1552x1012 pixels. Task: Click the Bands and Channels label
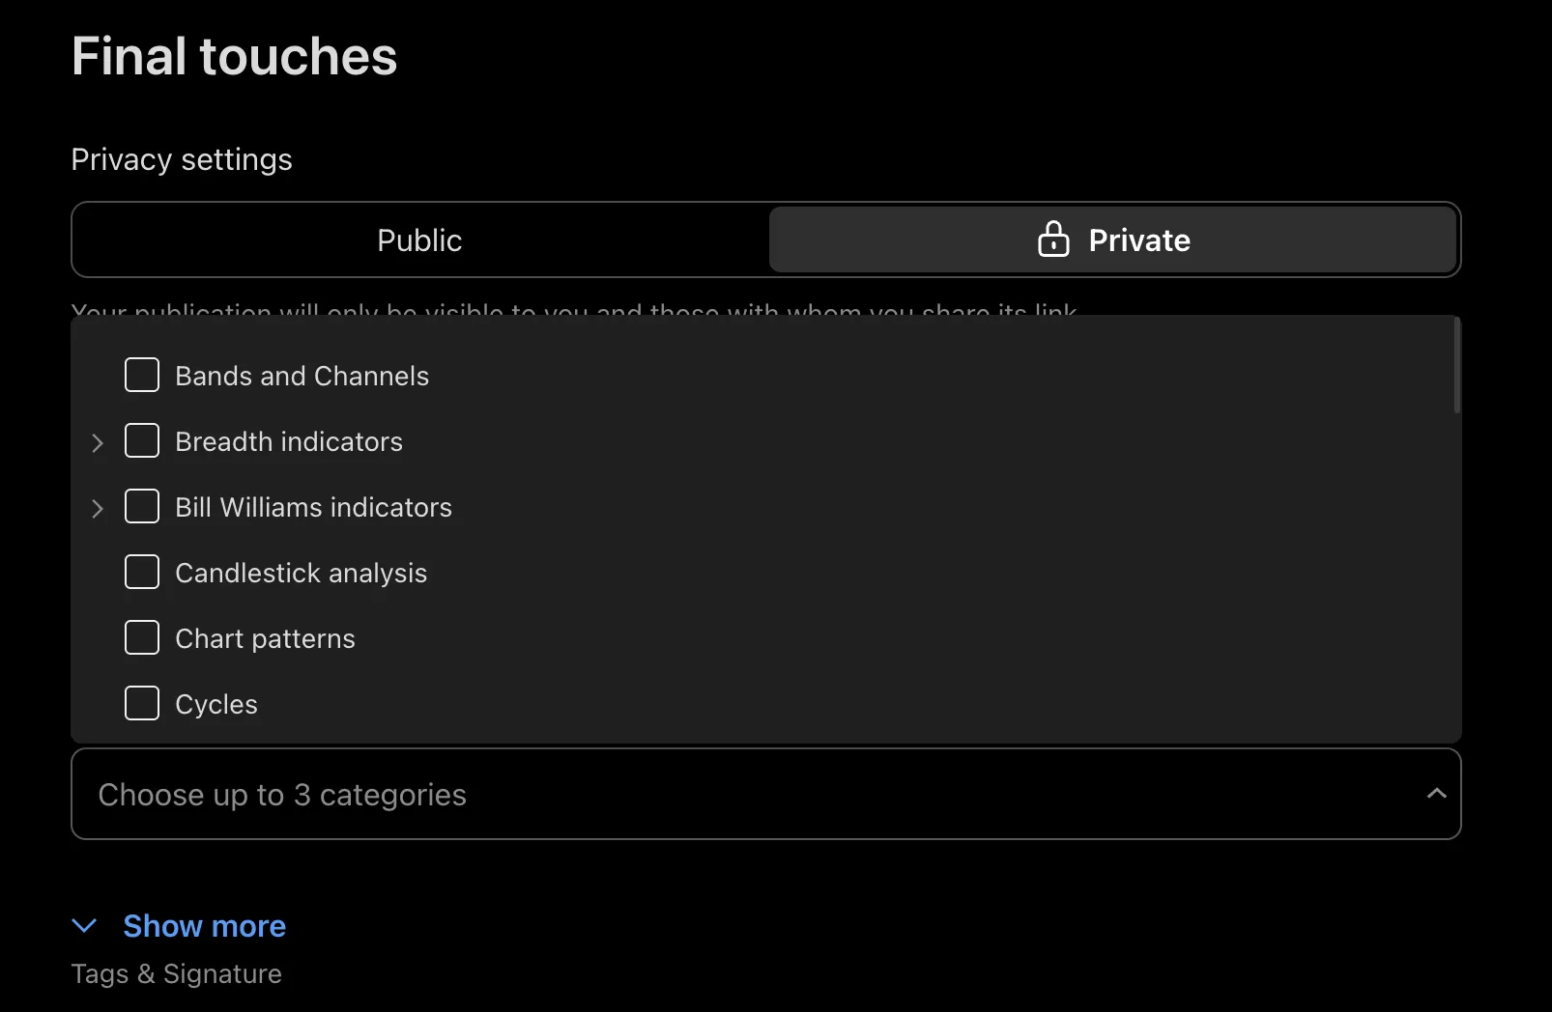(x=302, y=377)
